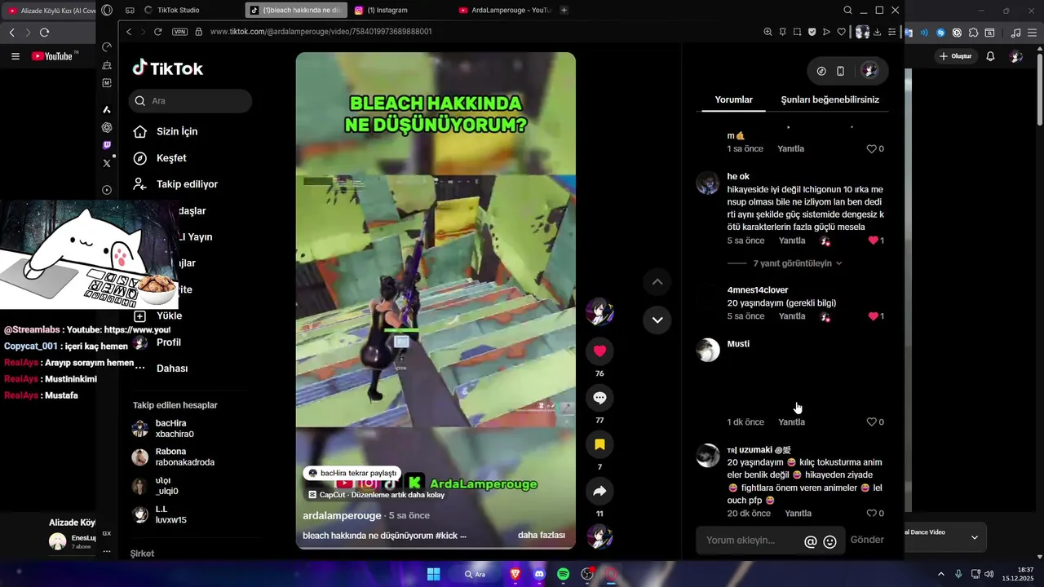Go to next video with down chevron
1044x587 pixels.
click(x=657, y=320)
